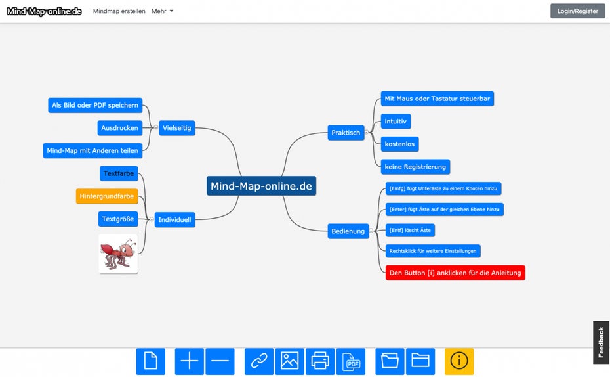The height and width of the screenshot is (377, 610).
Task: Select the Vielseitig node
Action: 177,127
